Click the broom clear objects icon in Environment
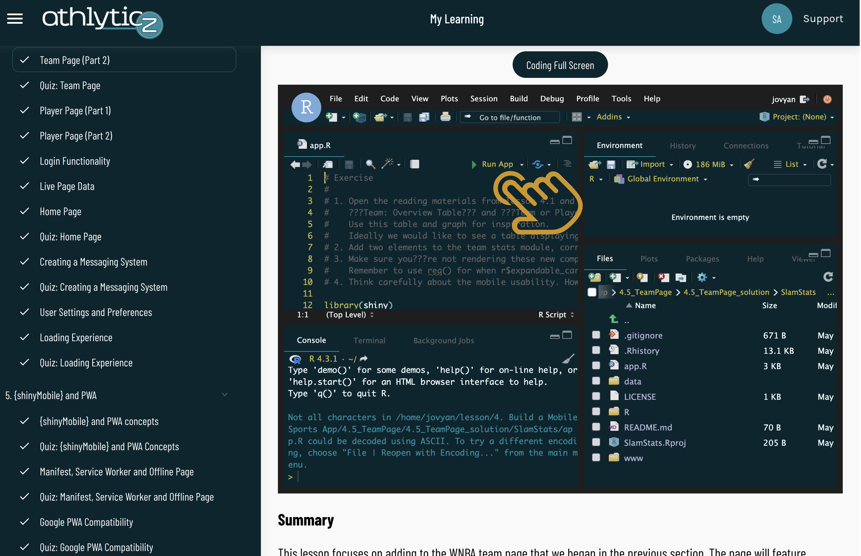The width and height of the screenshot is (861, 556). pos(749,164)
